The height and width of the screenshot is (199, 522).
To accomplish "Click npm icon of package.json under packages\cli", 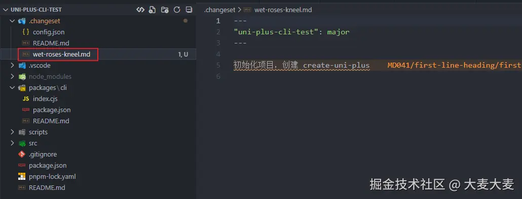I will pos(26,110).
